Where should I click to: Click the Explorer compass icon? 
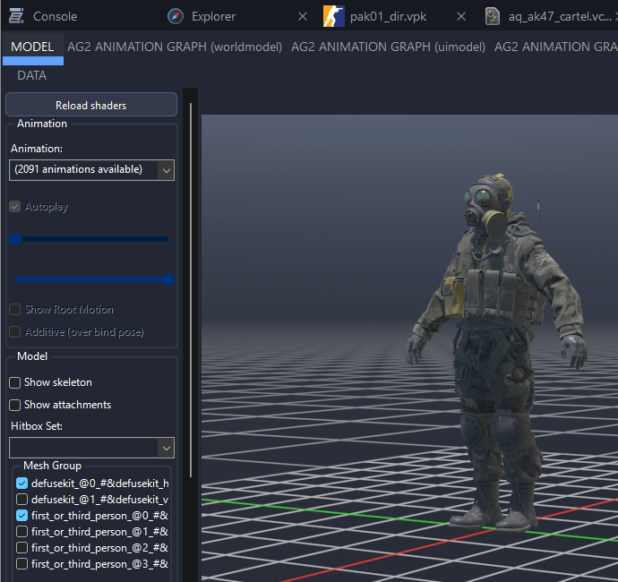tap(176, 16)
